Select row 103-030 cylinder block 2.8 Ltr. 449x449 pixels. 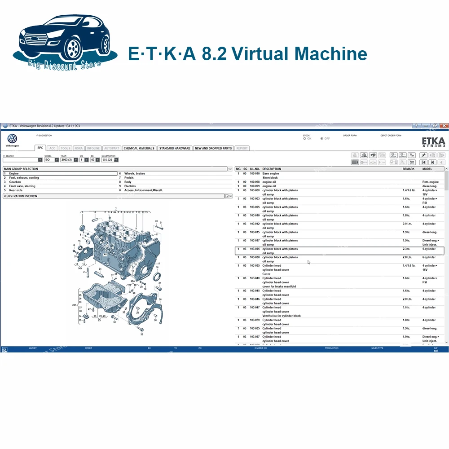click(x=339, y=259)
